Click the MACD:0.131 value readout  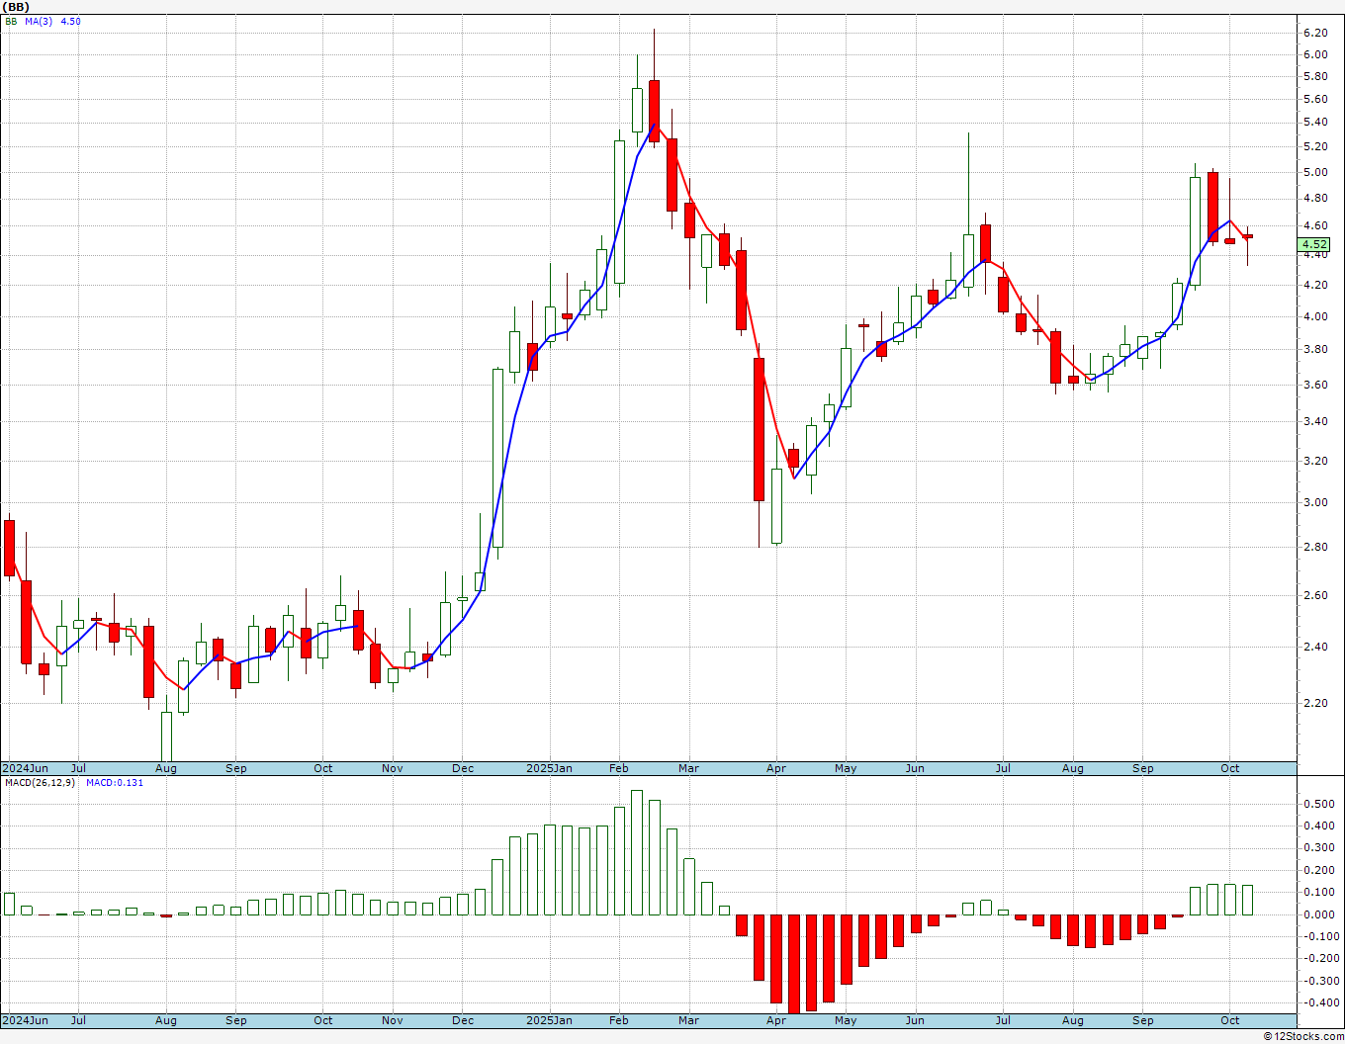pos(115,783)
